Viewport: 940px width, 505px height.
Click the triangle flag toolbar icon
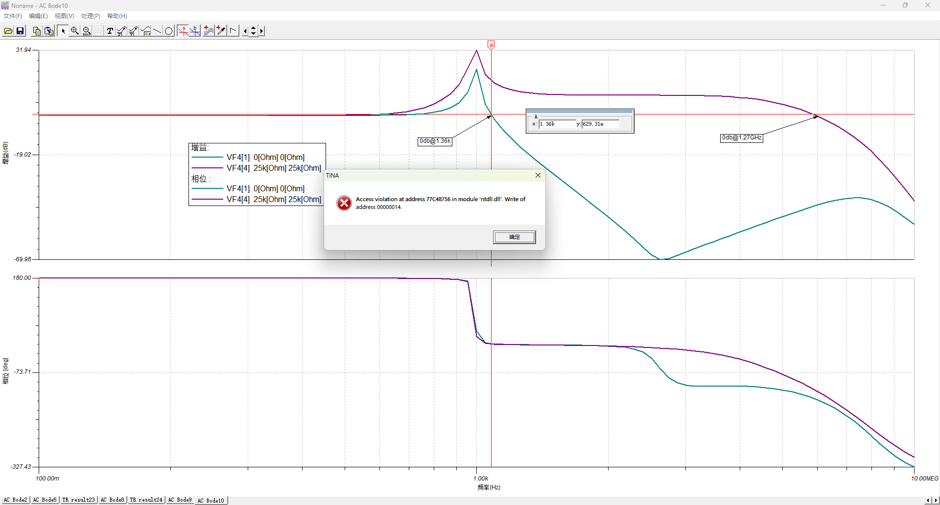[x=233, y=31]
